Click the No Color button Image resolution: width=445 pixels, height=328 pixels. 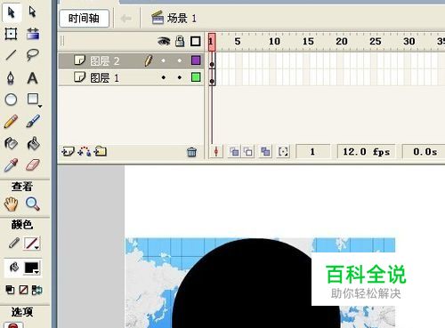point(23,290)
